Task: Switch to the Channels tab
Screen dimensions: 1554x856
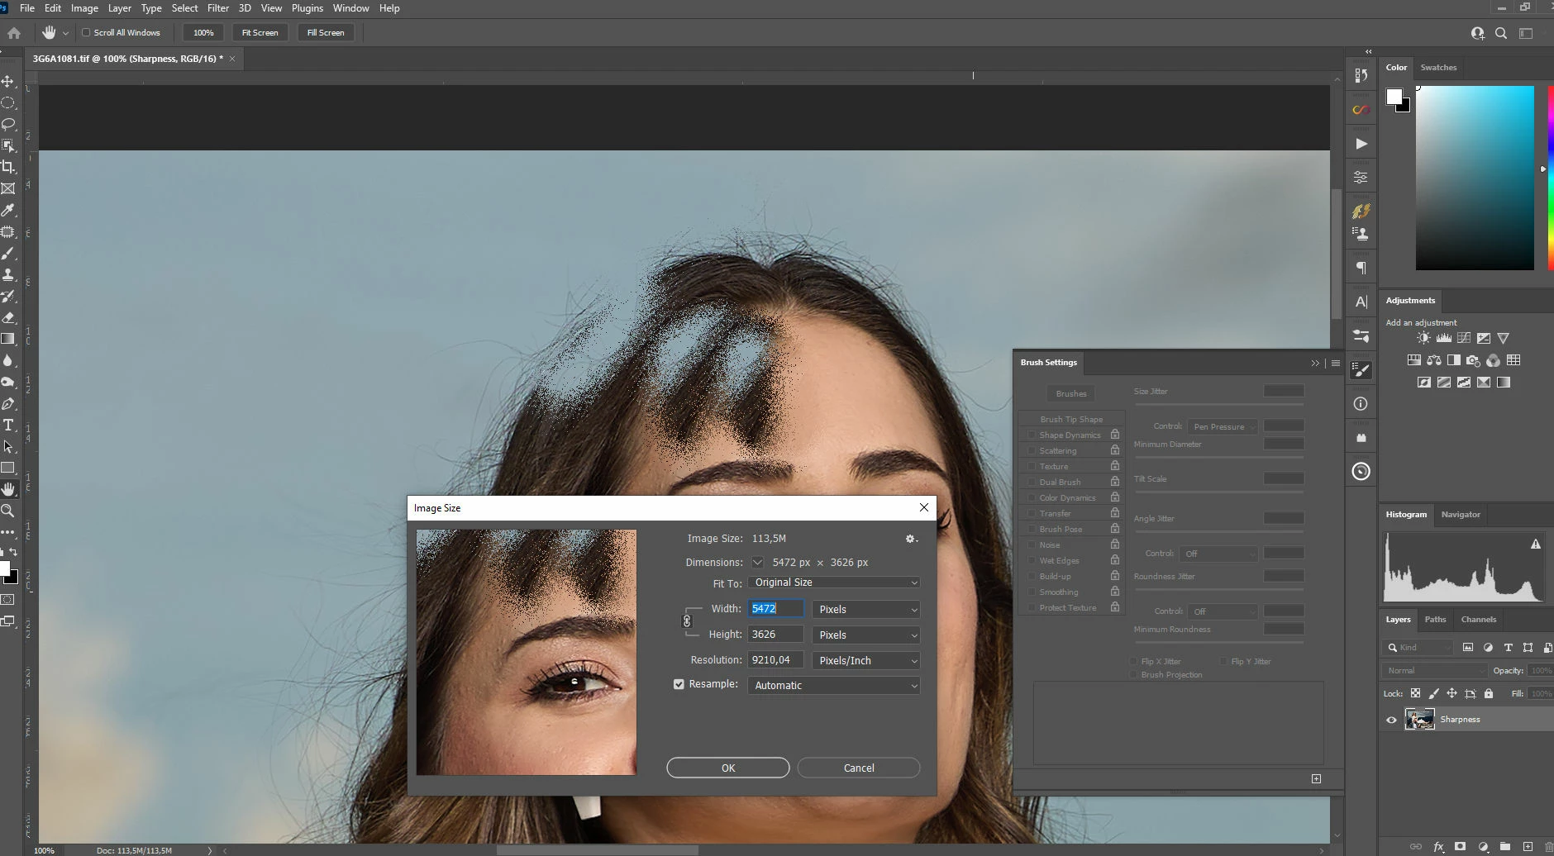Action: 1478,620
